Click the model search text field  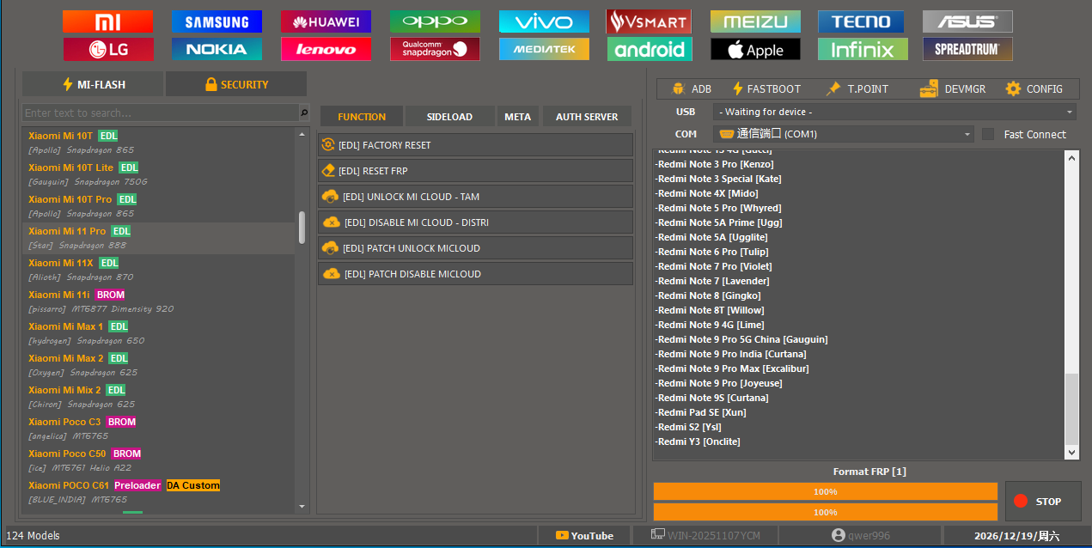tap(160, 113)
